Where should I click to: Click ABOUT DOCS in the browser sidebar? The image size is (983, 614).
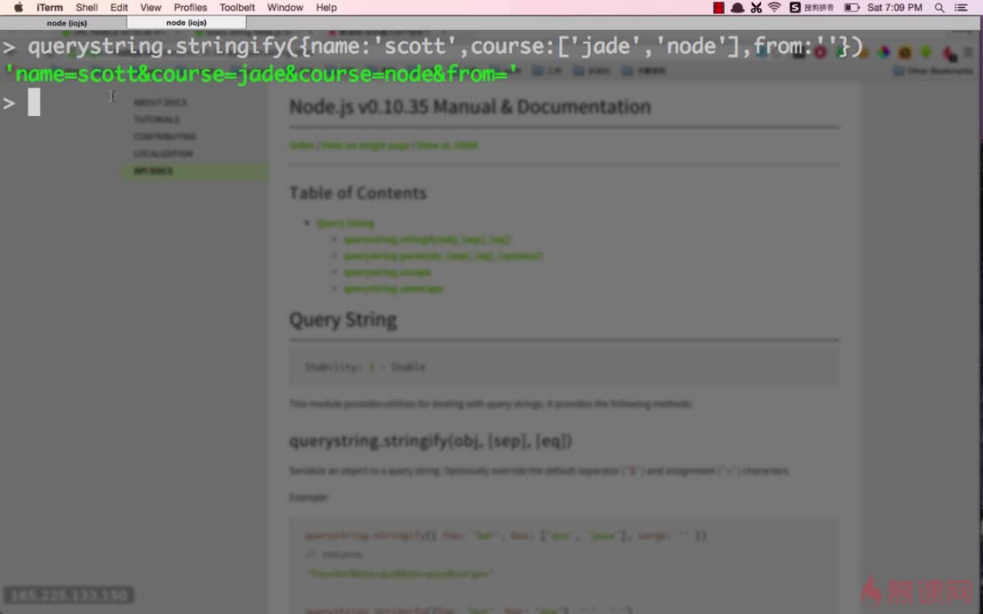(x=160, y=102)
